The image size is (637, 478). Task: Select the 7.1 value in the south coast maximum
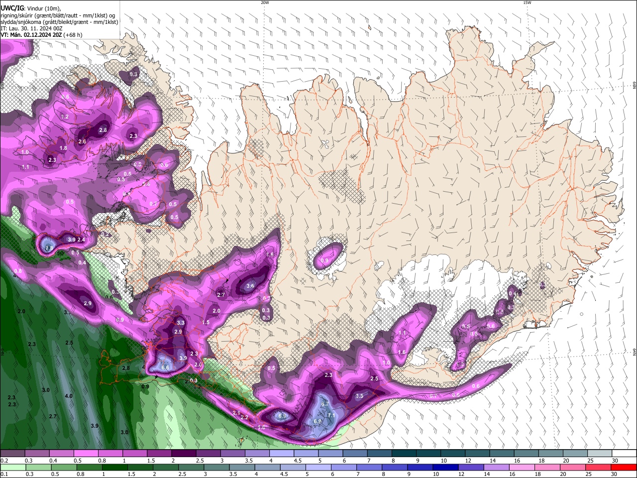(332, 415)
